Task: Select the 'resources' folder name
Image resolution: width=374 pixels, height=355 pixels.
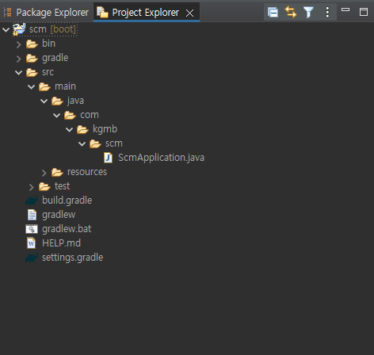Action: (x=87, y=172)
